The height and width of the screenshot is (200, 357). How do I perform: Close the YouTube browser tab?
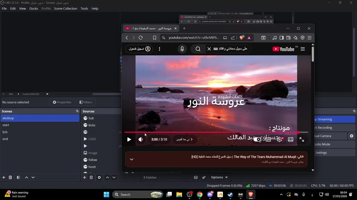[175, 28]
